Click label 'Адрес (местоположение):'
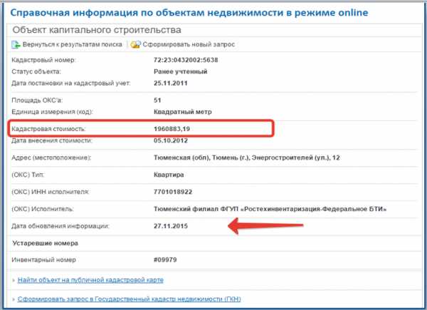 point(51,157)
